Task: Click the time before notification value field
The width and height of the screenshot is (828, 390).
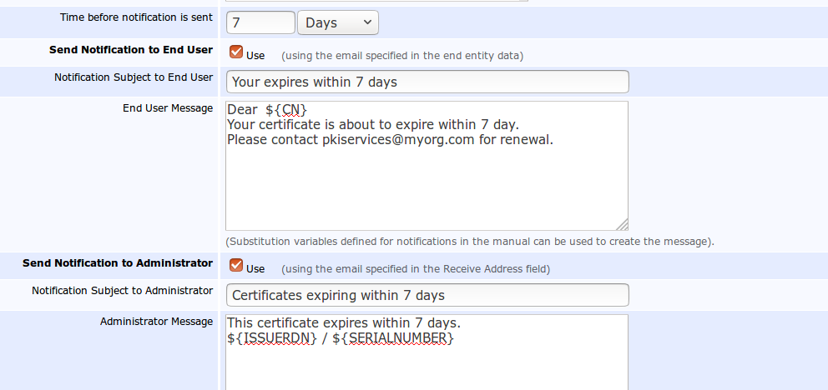Action: [x=260, y=23]
